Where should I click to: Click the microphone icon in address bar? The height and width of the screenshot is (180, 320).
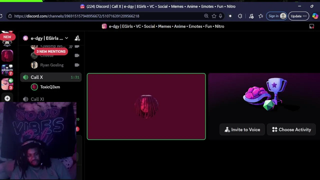coord(220,16)
